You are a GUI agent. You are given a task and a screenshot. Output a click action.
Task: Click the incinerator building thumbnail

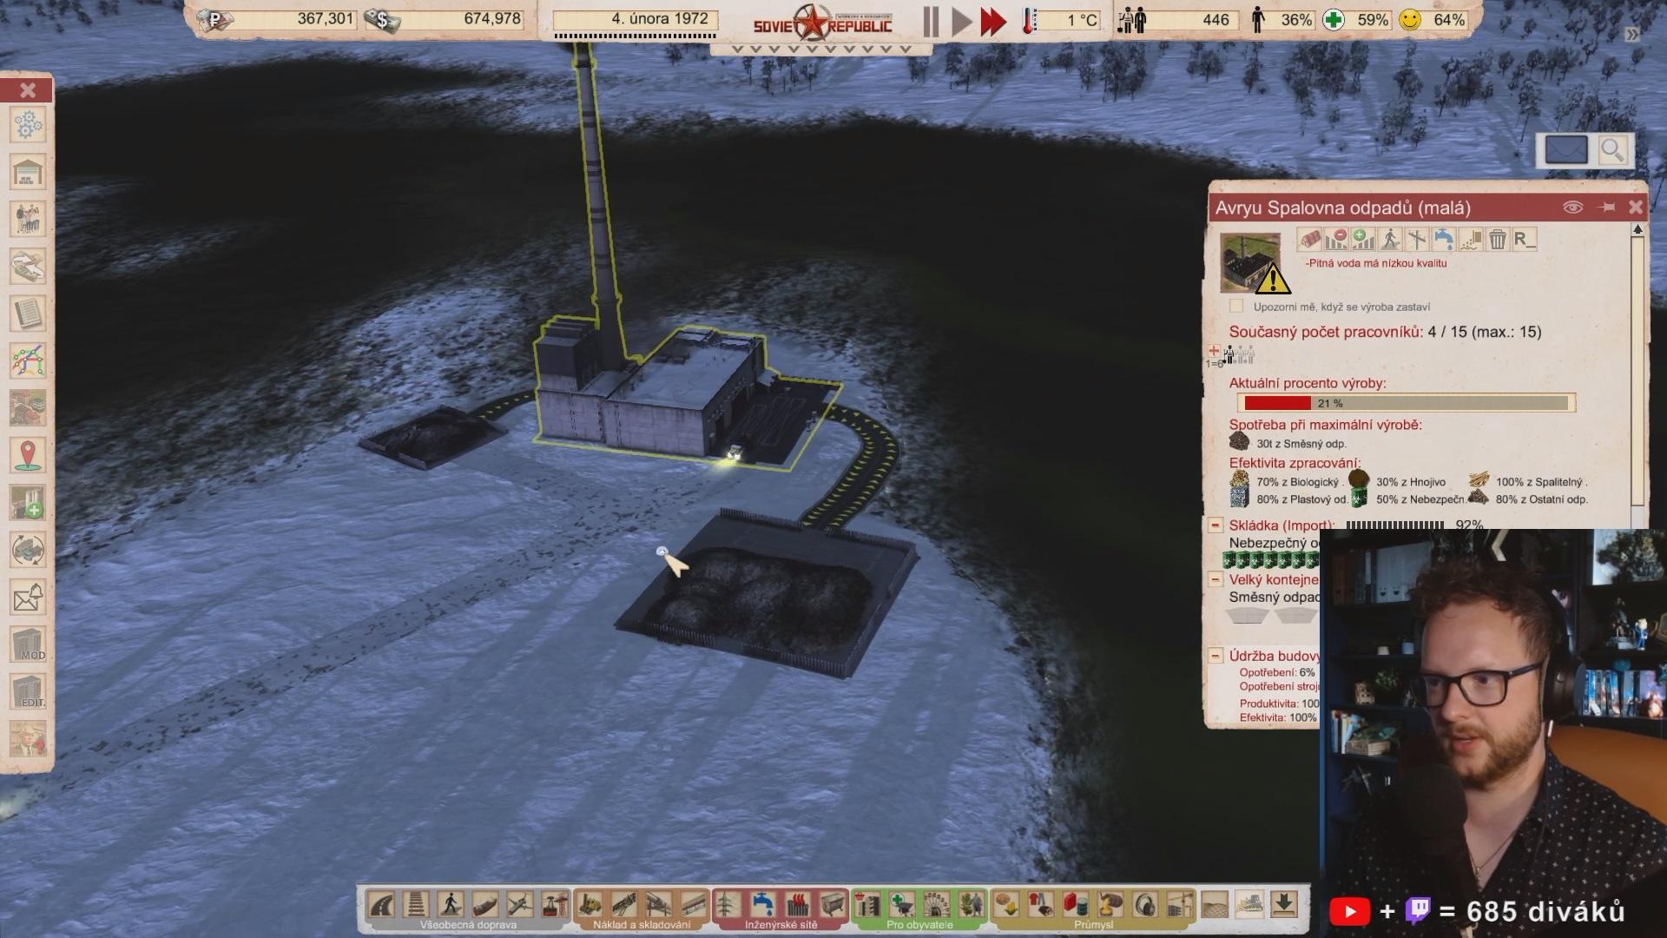pos(1250,262)
